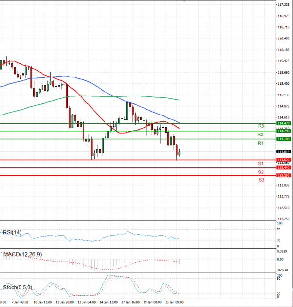The image size is (293, 307).
Task: Click the S1 support label
Action: point(261,163)
